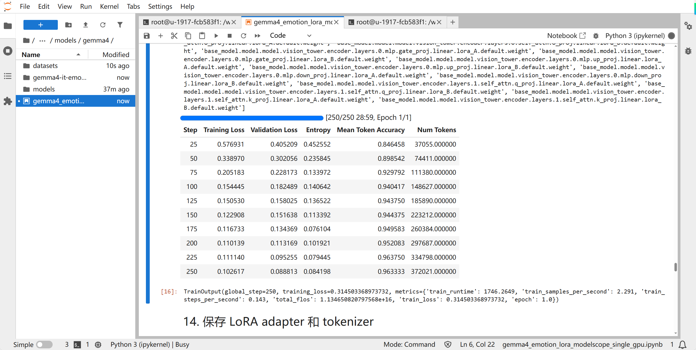Open the file browser sidebar icon
Image resolution: width=696 pixels, height=350 pixels.
click(x=8, y=26)
